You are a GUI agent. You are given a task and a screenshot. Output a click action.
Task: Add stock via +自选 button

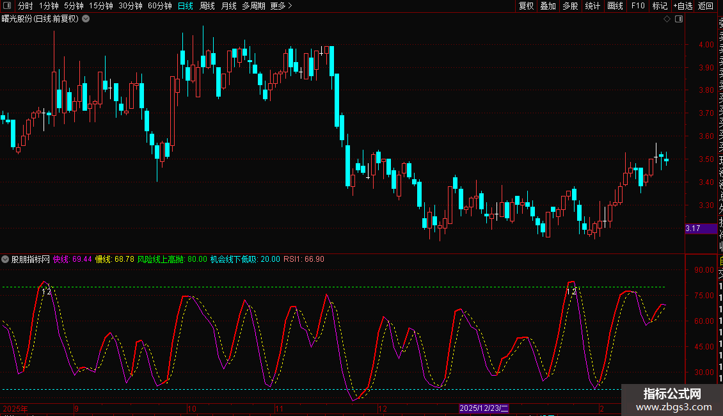pyautogui.click(x=683, y=6)
